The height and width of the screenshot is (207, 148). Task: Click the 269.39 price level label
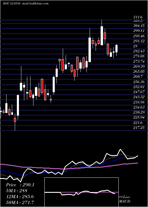pos(139,67)
